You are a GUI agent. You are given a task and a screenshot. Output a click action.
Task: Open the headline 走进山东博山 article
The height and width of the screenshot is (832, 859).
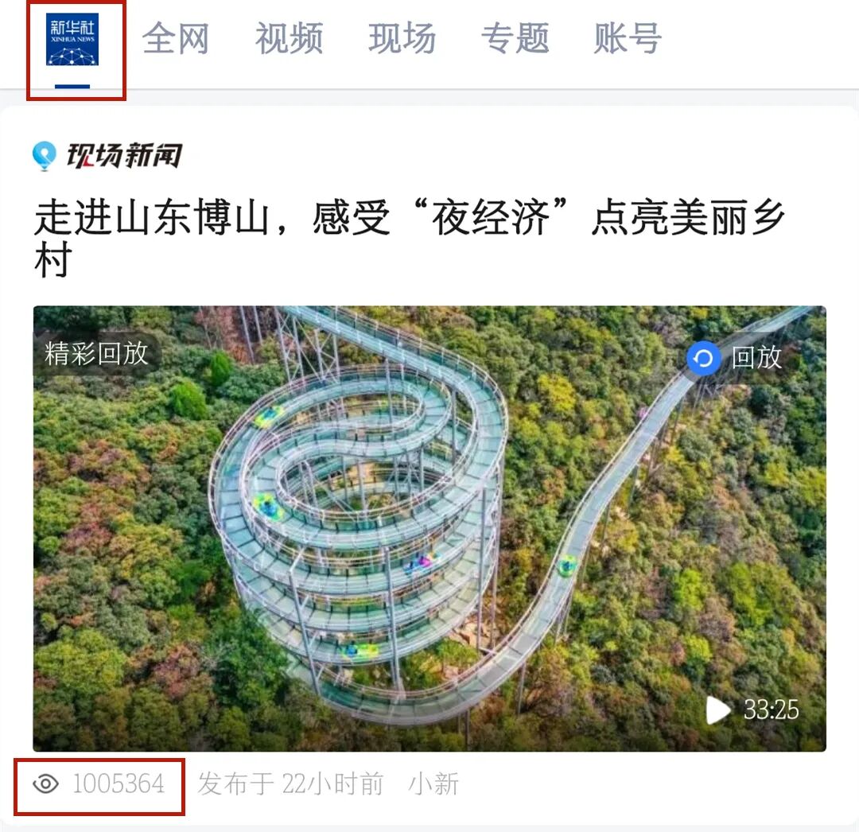[x=410, y=239]
